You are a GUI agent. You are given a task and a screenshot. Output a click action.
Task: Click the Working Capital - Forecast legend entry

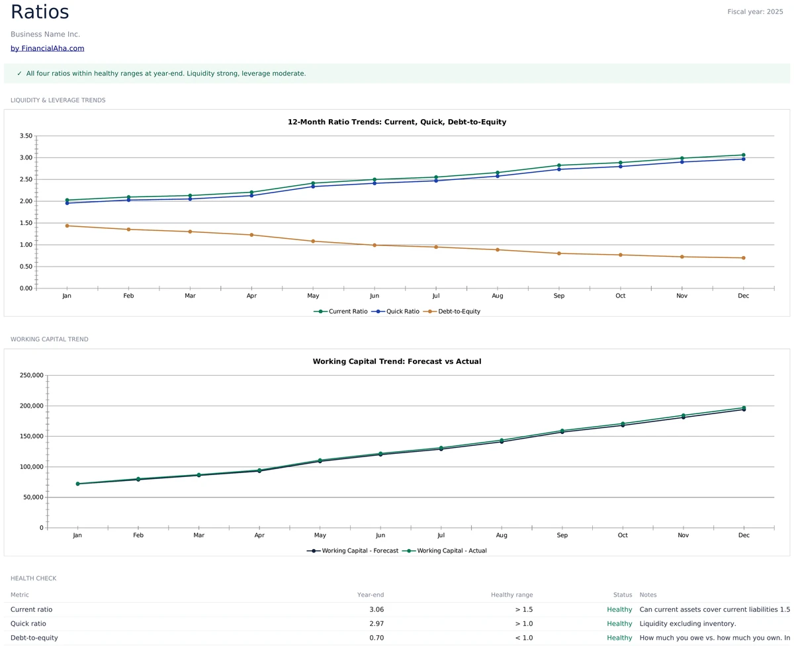(353, 550)
